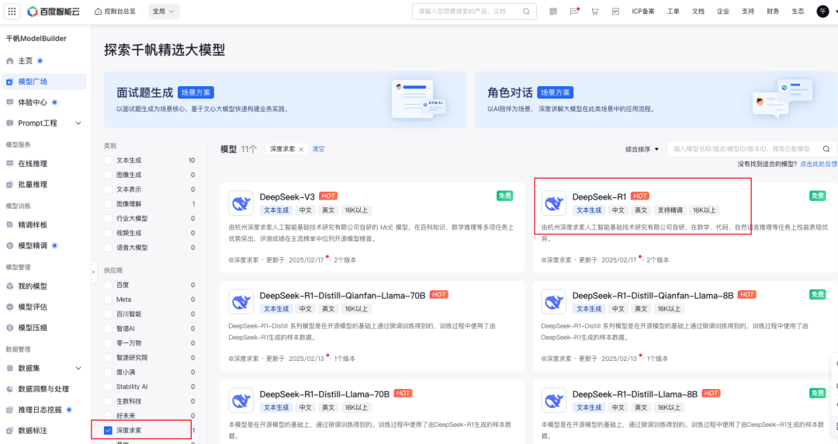
Task: Click the 主页 home icon in sidebar
Action: (x=9, y=61)
